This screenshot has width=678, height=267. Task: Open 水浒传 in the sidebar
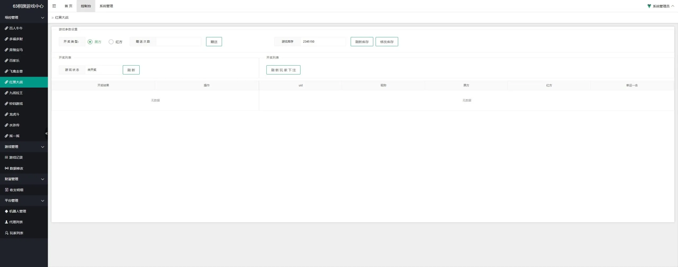24,125
